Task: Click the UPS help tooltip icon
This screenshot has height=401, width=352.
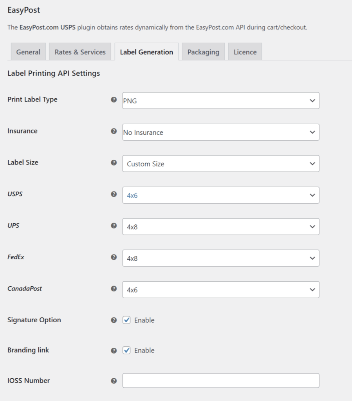Action: [114, 226]
